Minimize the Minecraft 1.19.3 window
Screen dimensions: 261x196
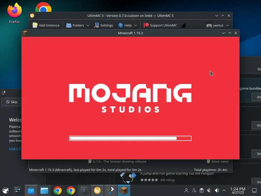[x=224, y=33]
